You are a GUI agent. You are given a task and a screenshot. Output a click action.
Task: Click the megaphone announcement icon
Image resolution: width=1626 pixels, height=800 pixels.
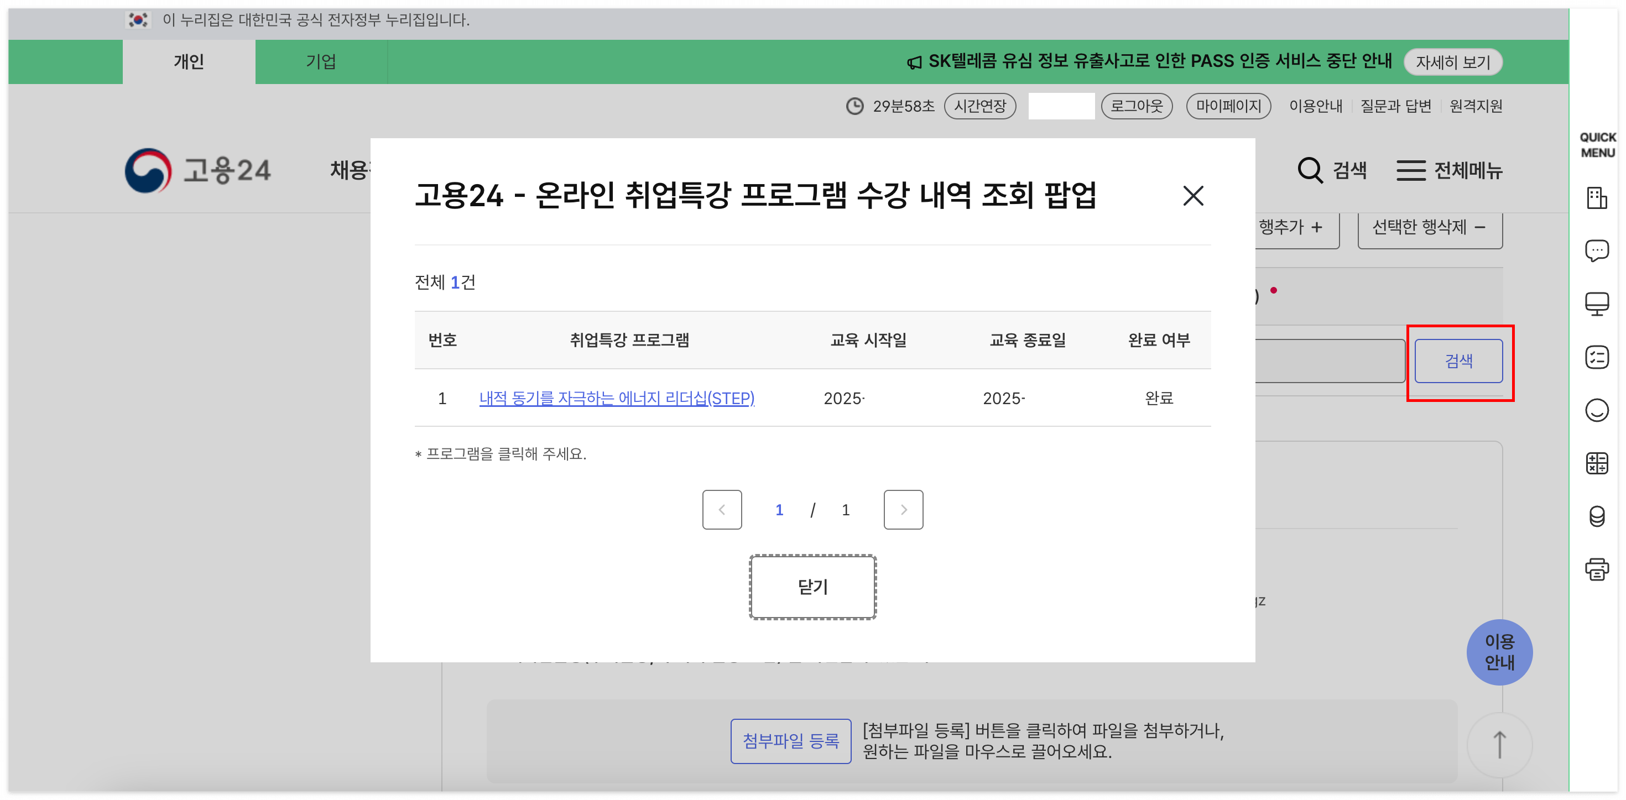click(x=914, y=62)
